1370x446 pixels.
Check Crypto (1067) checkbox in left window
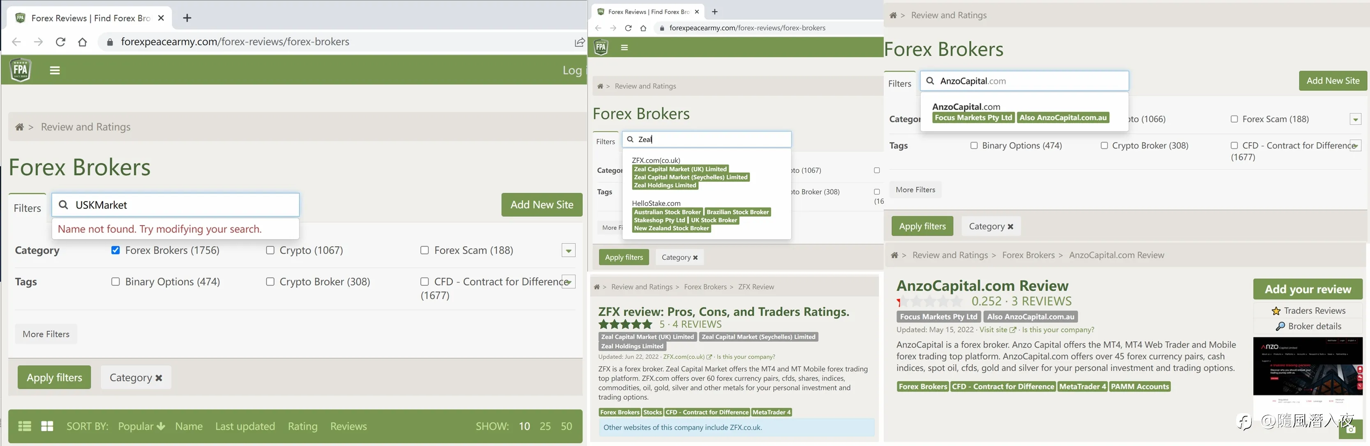(x=270, y=250)
